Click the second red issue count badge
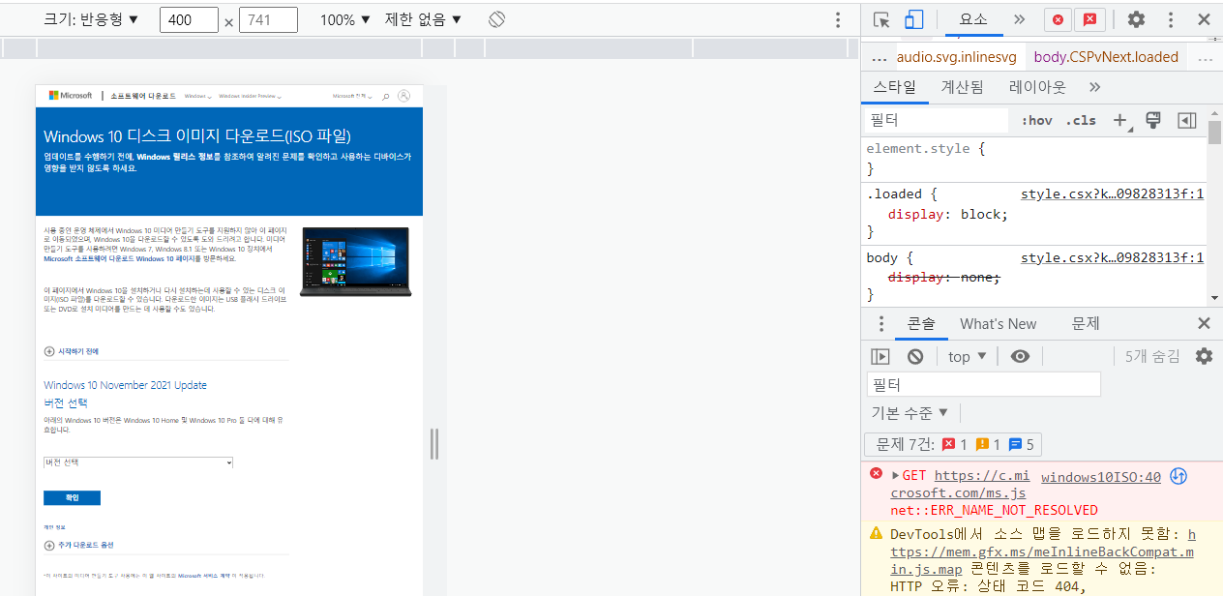The height and width of the screenshot is (596, 1223). tap(1089, 19)
